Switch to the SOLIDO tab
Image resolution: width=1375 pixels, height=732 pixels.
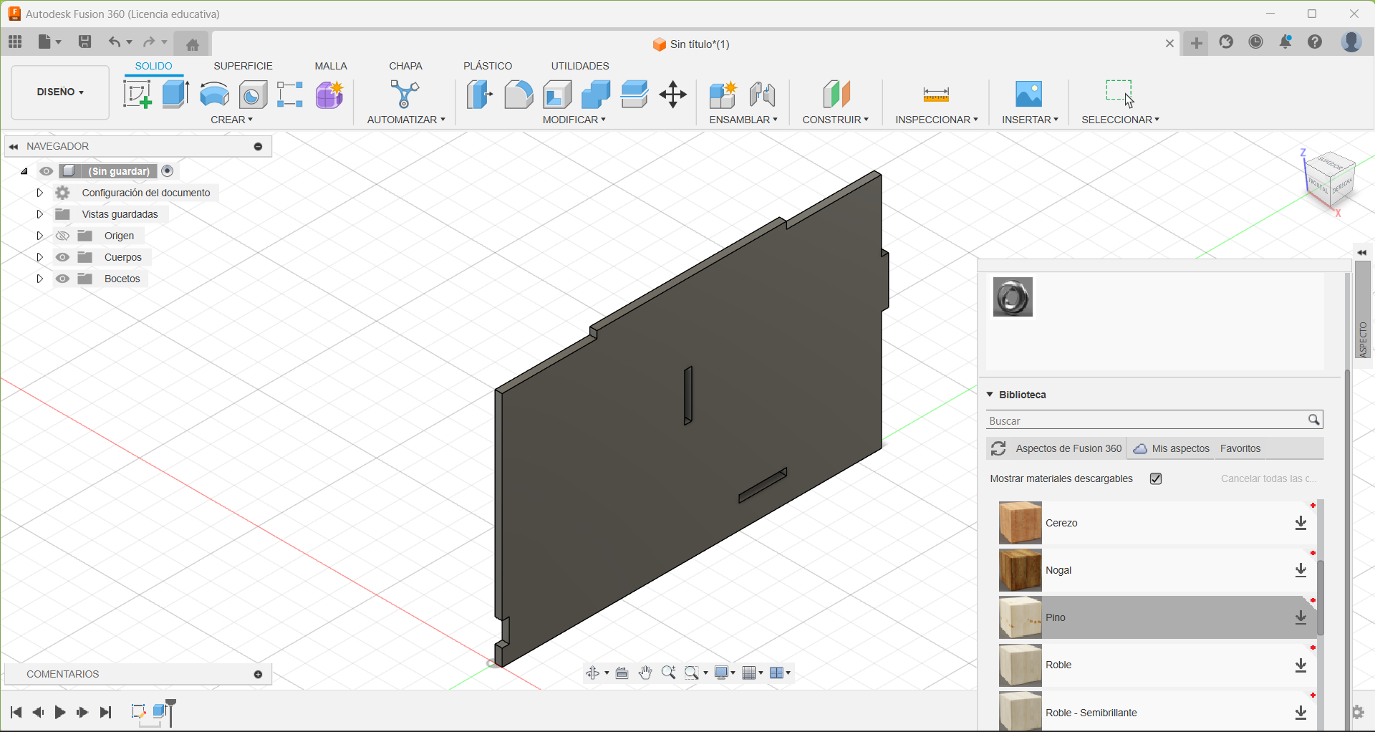click(154, 66)
